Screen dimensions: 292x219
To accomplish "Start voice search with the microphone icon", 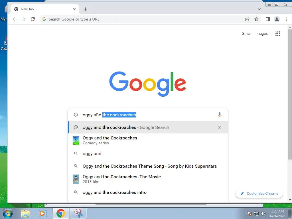I will pyautogui.click(x=220, y=115).
